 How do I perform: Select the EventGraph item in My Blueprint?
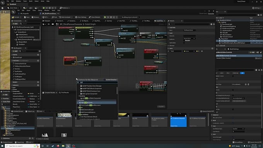pyautogui.click(x=18, y=58)
